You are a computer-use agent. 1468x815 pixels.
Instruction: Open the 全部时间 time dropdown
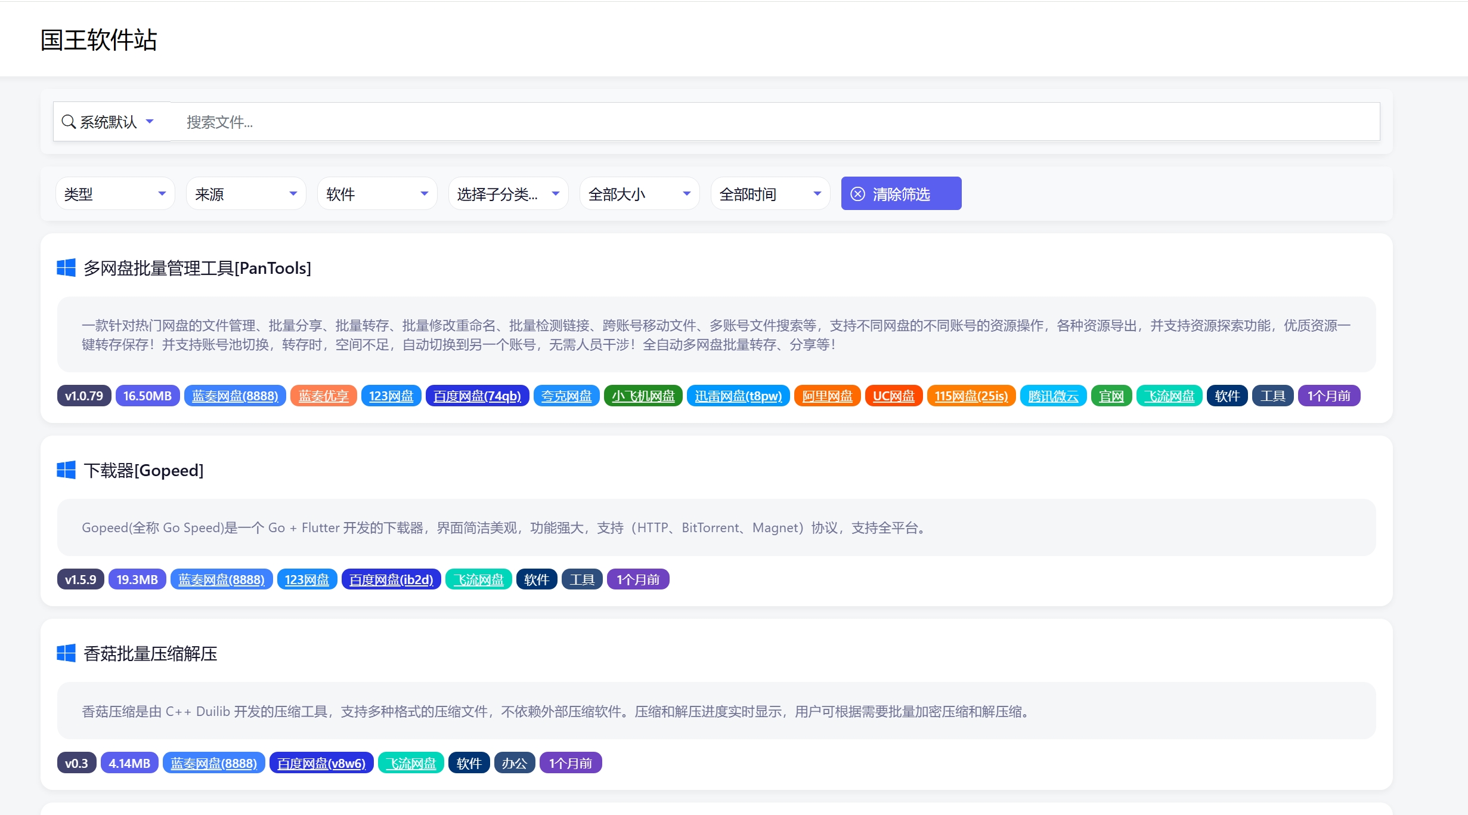click(x=770, y=193)
